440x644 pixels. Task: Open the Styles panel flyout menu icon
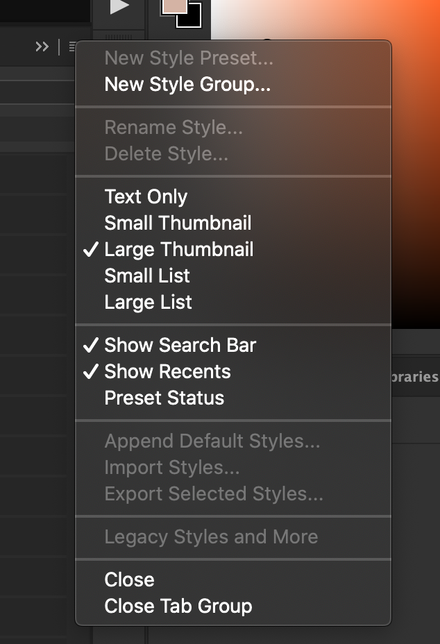click(x=74, y=46)
